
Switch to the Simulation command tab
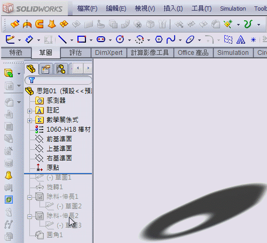coord(233,53)
